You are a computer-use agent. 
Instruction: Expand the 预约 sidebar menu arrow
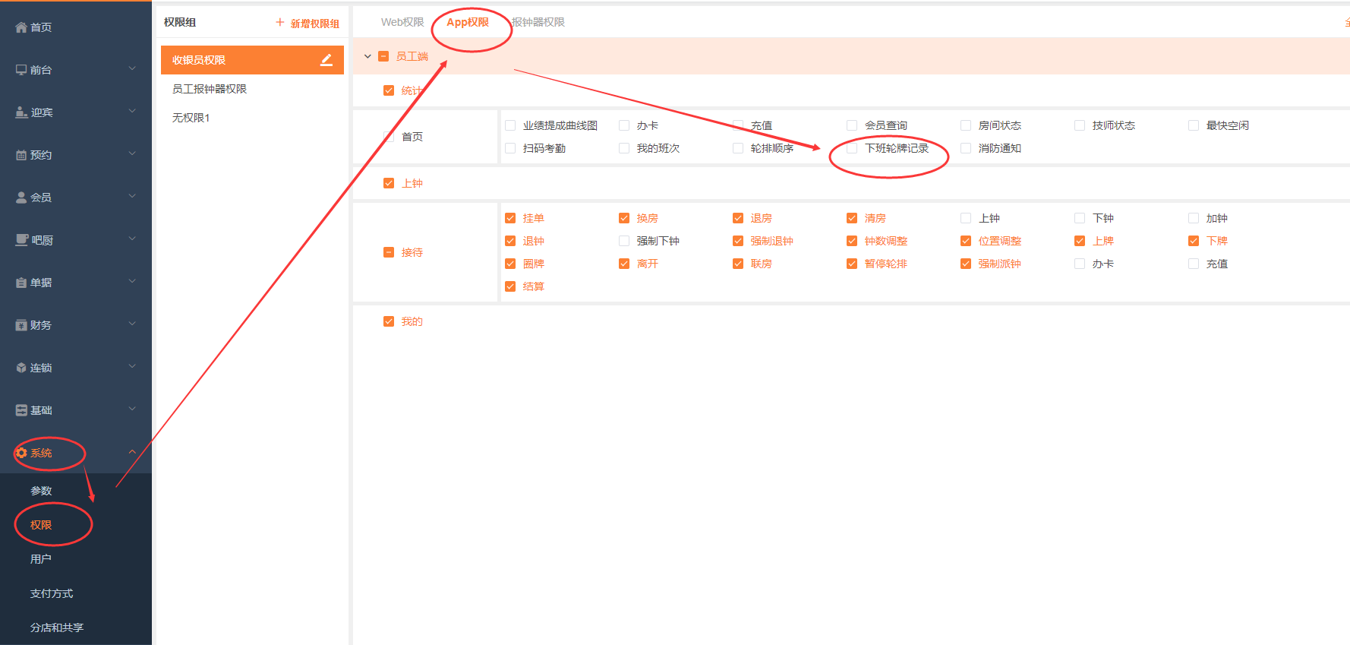[132, 153]
